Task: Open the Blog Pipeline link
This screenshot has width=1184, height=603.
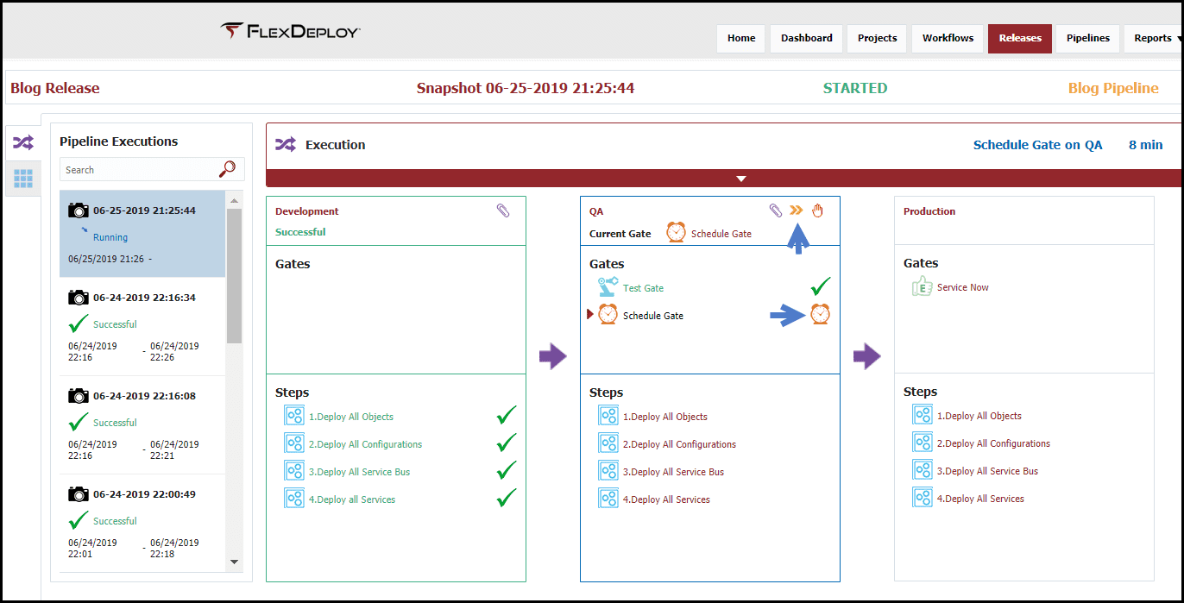Action: click(1113, 88)
